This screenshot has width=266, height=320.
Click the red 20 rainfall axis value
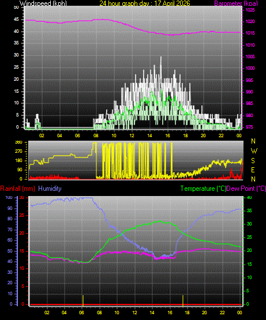click(22, 233)
